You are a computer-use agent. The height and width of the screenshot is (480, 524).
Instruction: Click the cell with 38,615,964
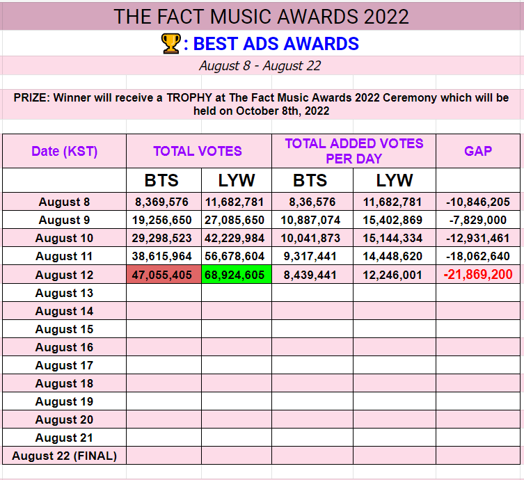[x=164, y=256]
